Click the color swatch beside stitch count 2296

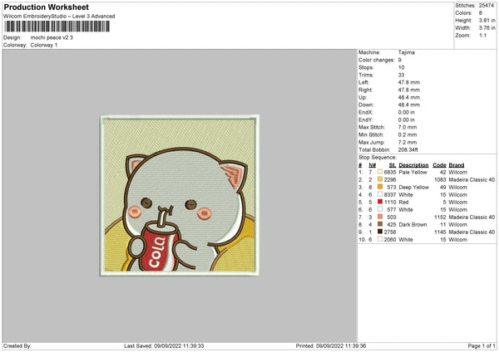click(x=380, y=179)
